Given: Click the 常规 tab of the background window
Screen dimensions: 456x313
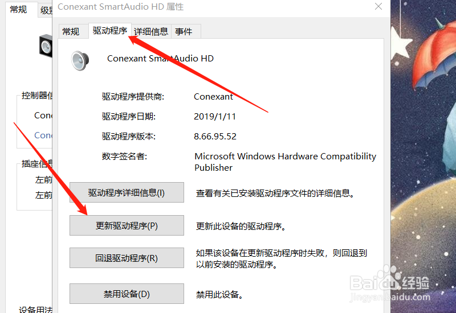Looking at the screenshot, I should pyautogui.click(x=18, y=10).
